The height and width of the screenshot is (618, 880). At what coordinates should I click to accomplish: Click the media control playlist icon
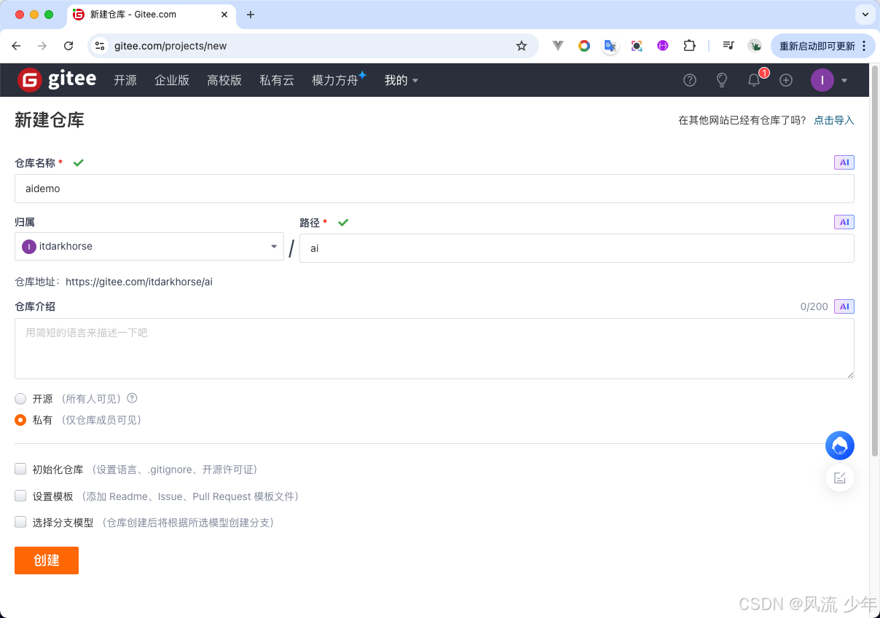[728, 46]
